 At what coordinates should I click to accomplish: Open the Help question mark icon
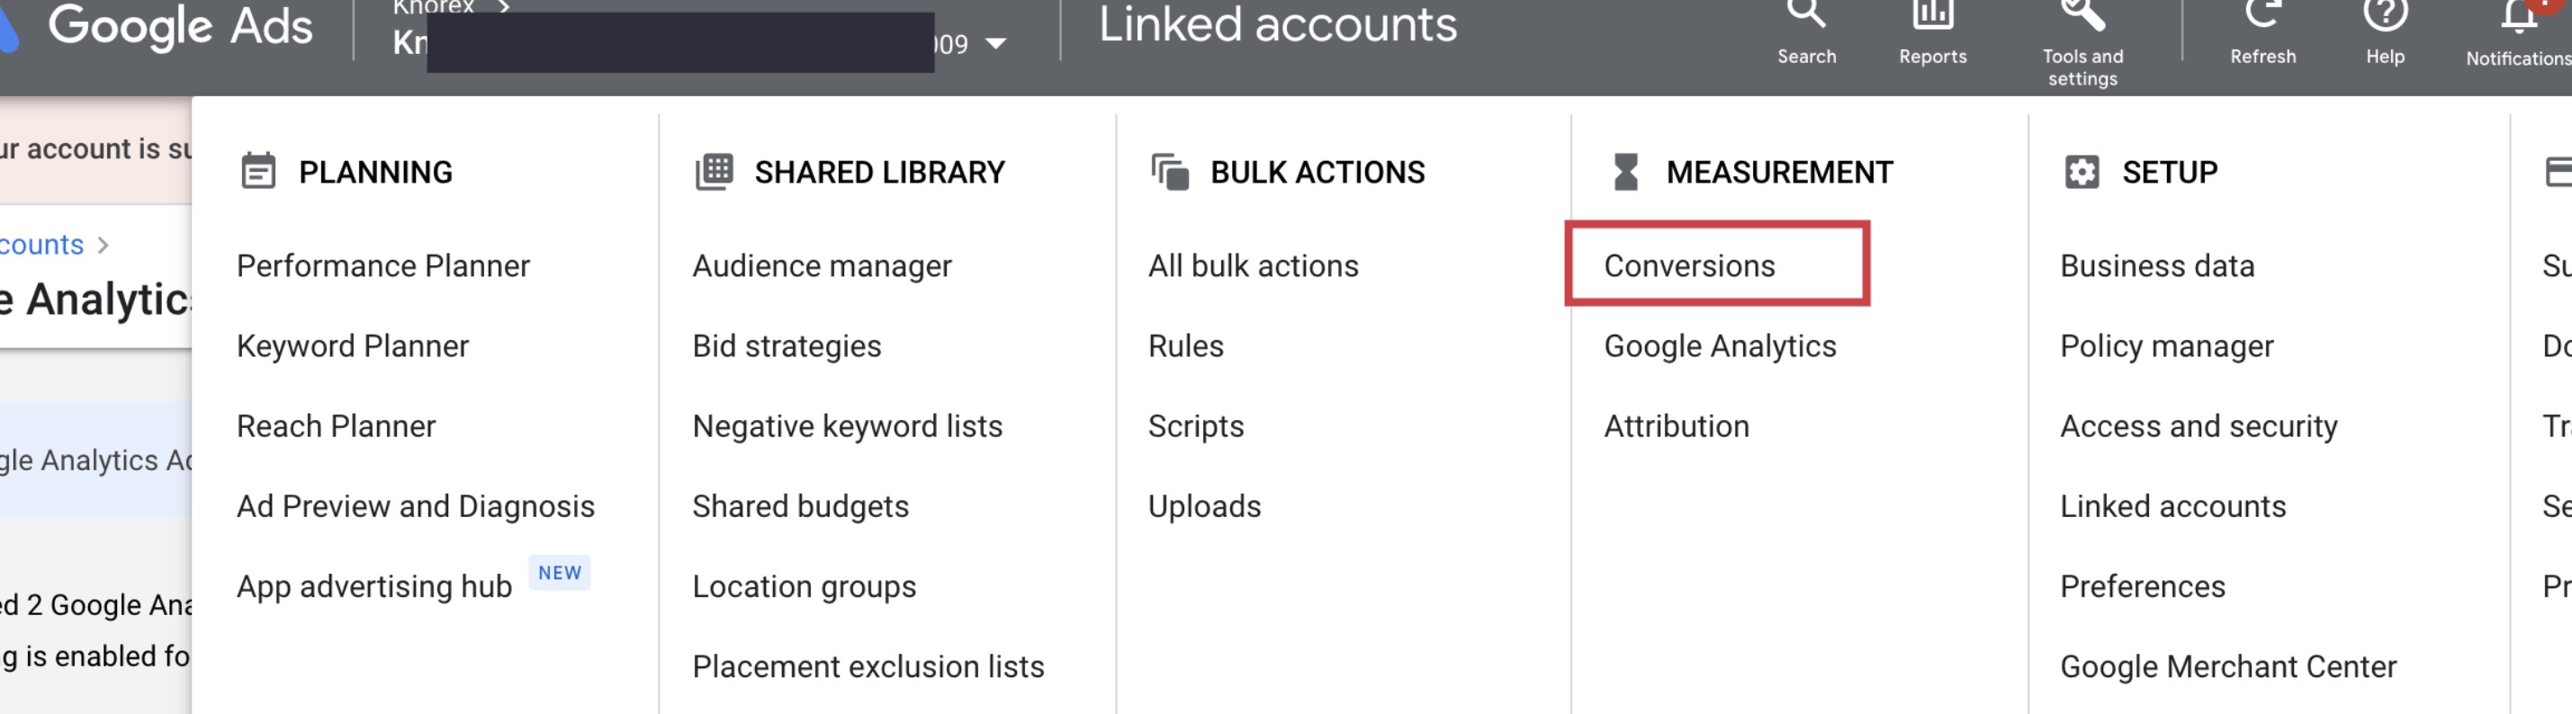click(x=2384, y=14)
